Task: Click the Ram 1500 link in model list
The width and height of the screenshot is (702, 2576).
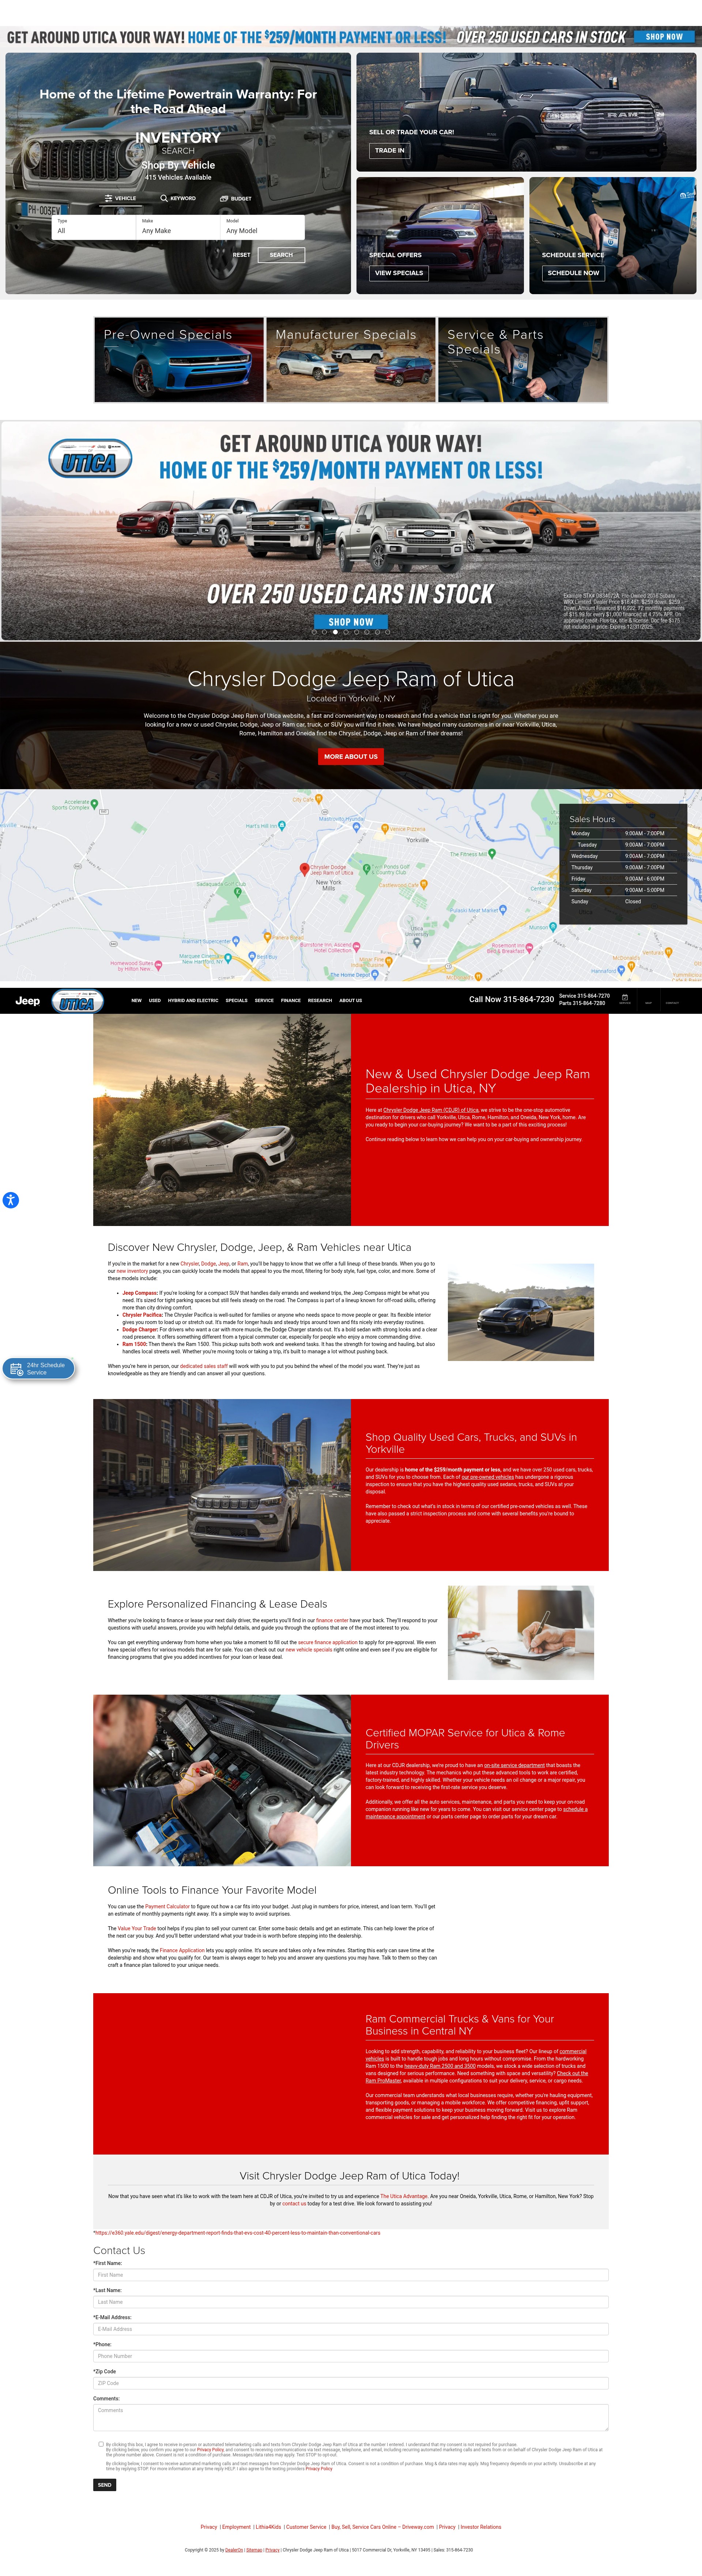Action: pos(134,1345)
